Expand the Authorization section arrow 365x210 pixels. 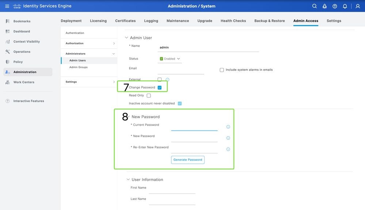(114, 44)
